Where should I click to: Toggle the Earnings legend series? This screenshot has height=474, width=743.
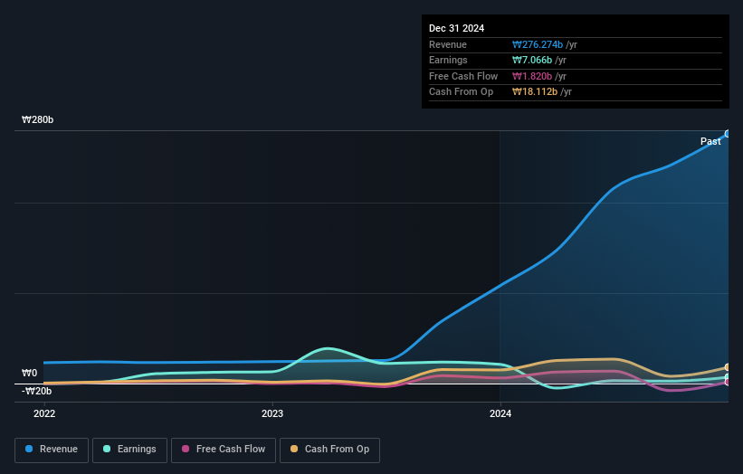point(129,450)
